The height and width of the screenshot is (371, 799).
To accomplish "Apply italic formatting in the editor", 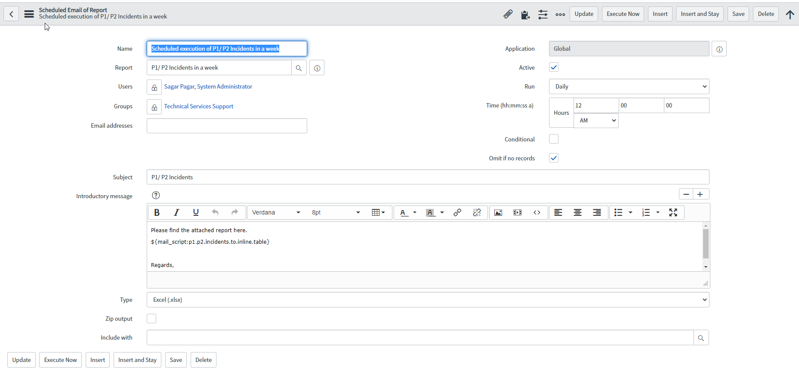I will [x=176, y=212].
